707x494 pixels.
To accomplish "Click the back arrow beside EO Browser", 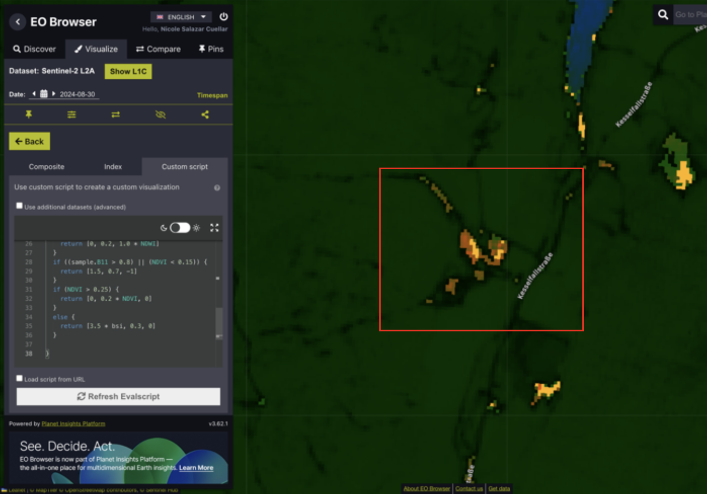I will click(x=18, y=22).
